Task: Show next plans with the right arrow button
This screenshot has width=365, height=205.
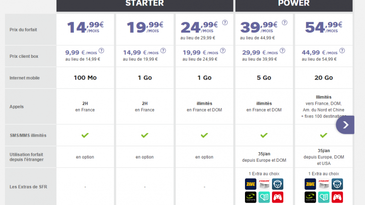Action: coord(345,124)
